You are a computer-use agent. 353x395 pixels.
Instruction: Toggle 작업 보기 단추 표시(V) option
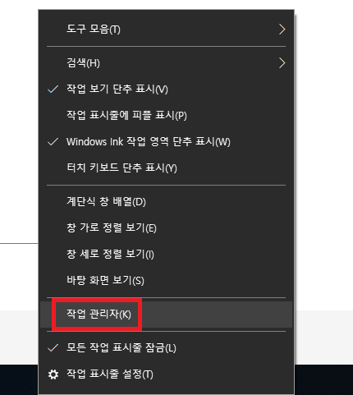[x=166, y=89]
